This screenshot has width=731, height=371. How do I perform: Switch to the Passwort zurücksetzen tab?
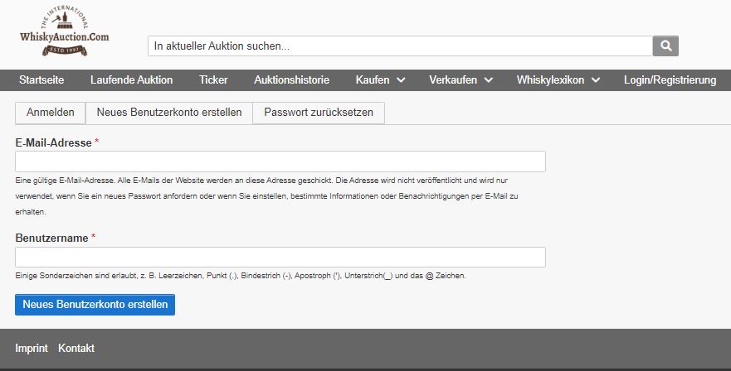(319, 113)
